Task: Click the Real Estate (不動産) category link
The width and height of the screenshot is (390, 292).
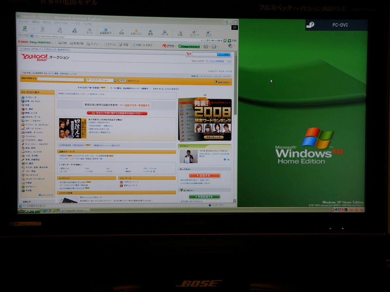Action: click(x=28, y=183)
